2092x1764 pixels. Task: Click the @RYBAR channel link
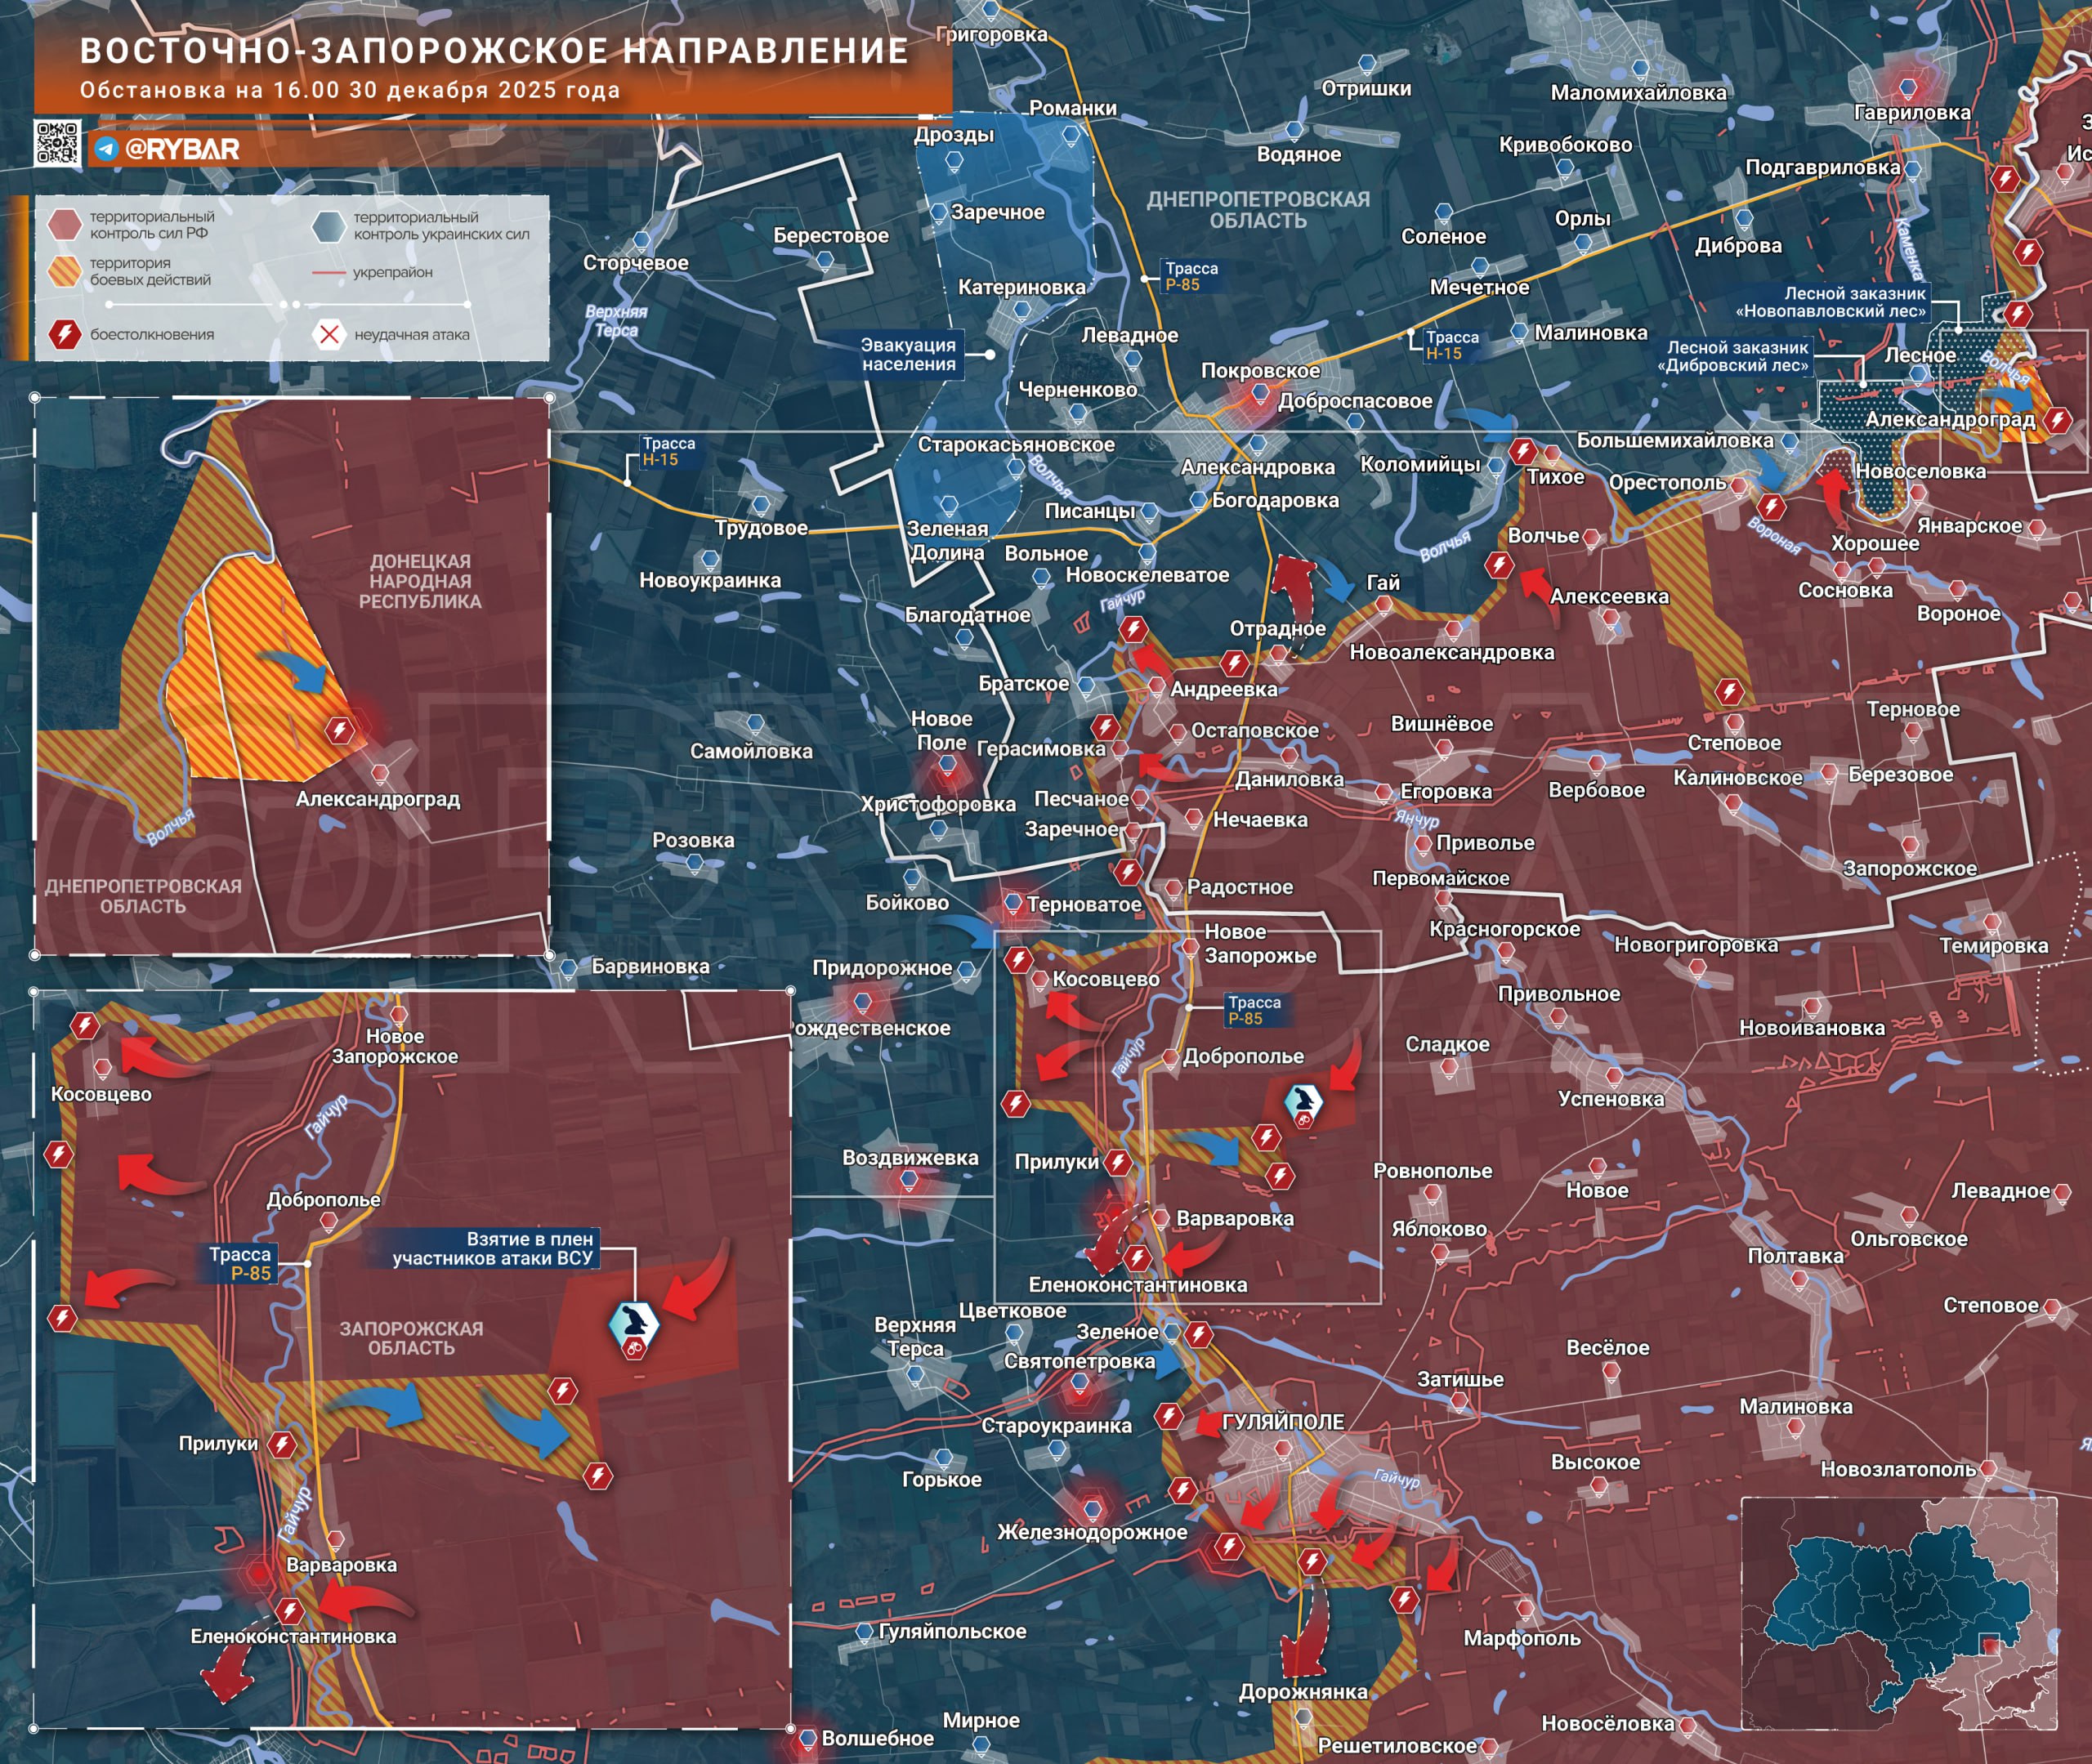tap(182, 149)
